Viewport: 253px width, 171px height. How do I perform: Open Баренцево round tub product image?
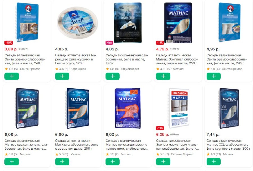coord(77,22)
